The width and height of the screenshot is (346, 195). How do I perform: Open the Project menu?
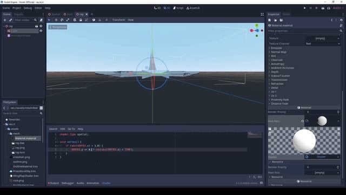[x=17, y=8]
